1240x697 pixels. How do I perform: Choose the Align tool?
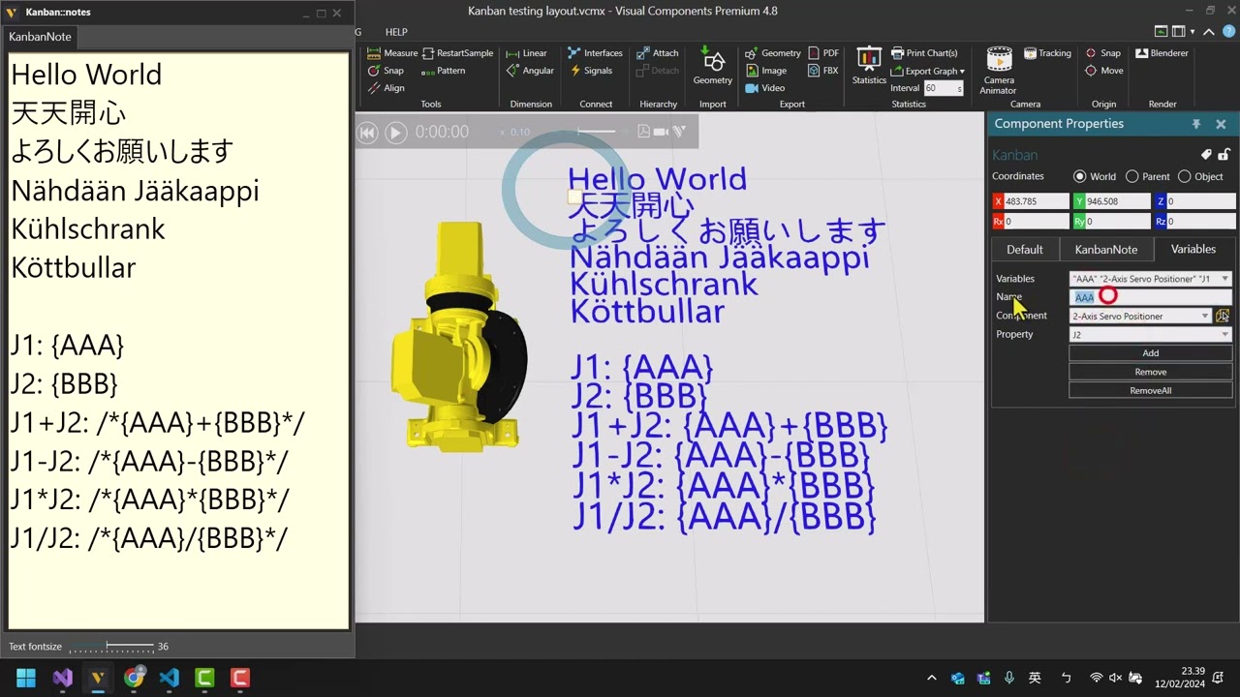coord(386,88)
